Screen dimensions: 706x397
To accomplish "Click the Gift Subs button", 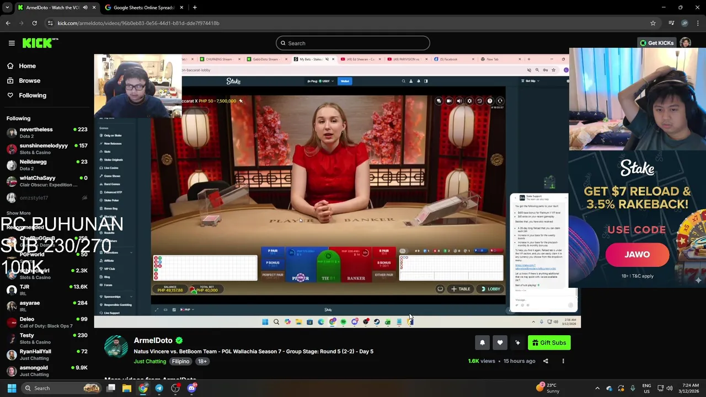I will coord(549,342).
